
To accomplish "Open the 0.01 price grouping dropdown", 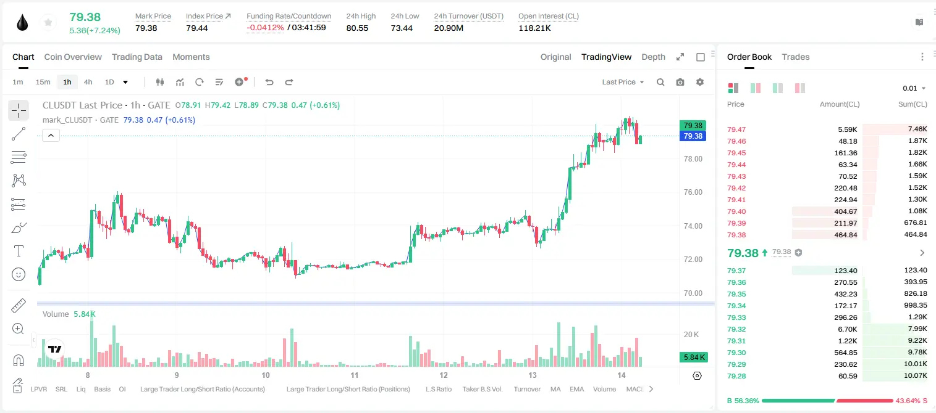I will (x=914, y=88).
